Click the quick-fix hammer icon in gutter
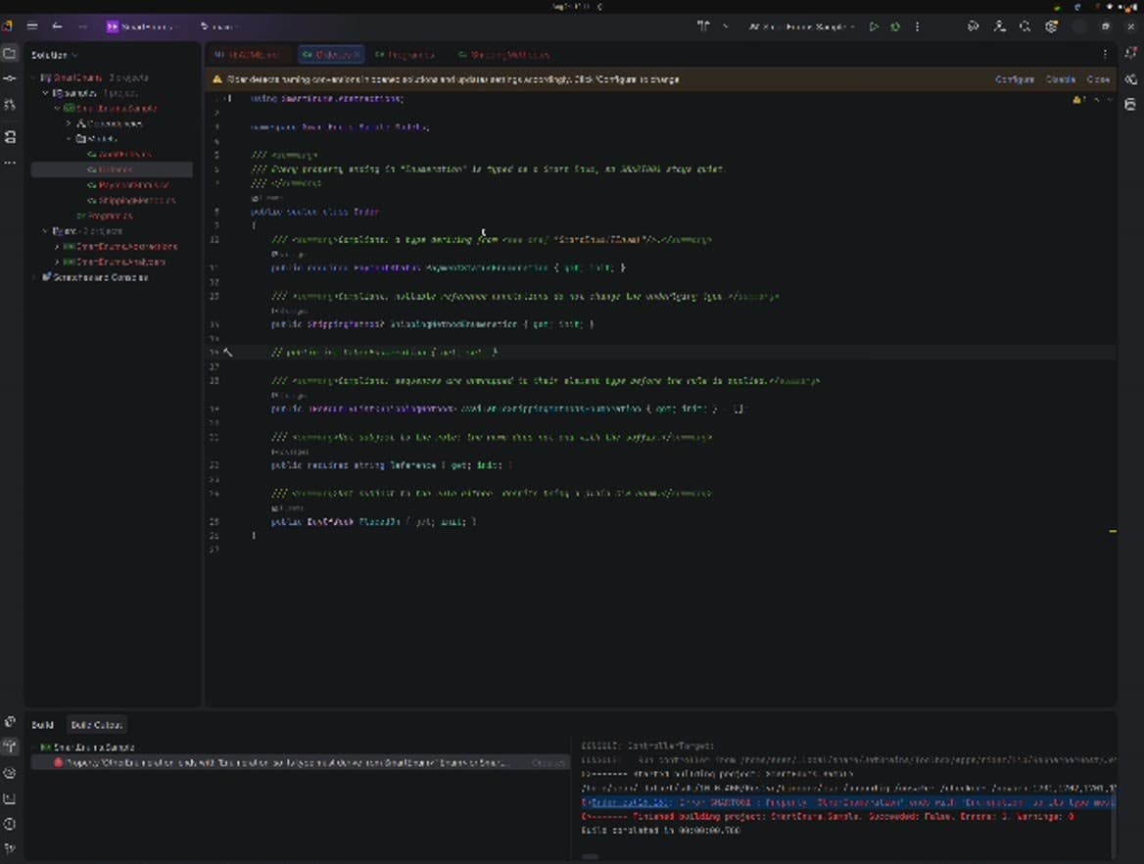This screenshot has width=1144, height=864. (227, 352)
